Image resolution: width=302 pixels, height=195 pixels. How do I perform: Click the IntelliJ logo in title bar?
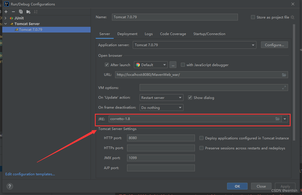click(x=6, y=4)
